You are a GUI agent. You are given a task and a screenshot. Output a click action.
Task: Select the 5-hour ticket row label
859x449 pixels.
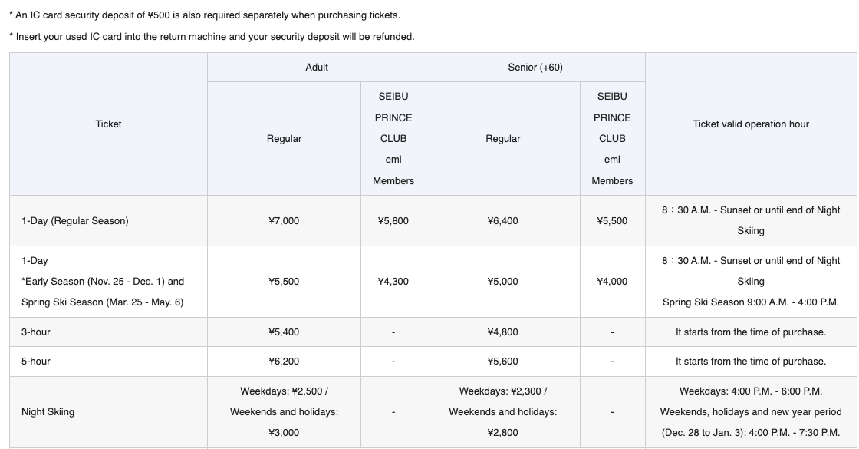[35, 362]
